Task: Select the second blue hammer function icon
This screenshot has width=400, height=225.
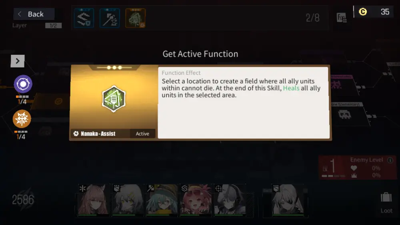Action: pos(110,18)
